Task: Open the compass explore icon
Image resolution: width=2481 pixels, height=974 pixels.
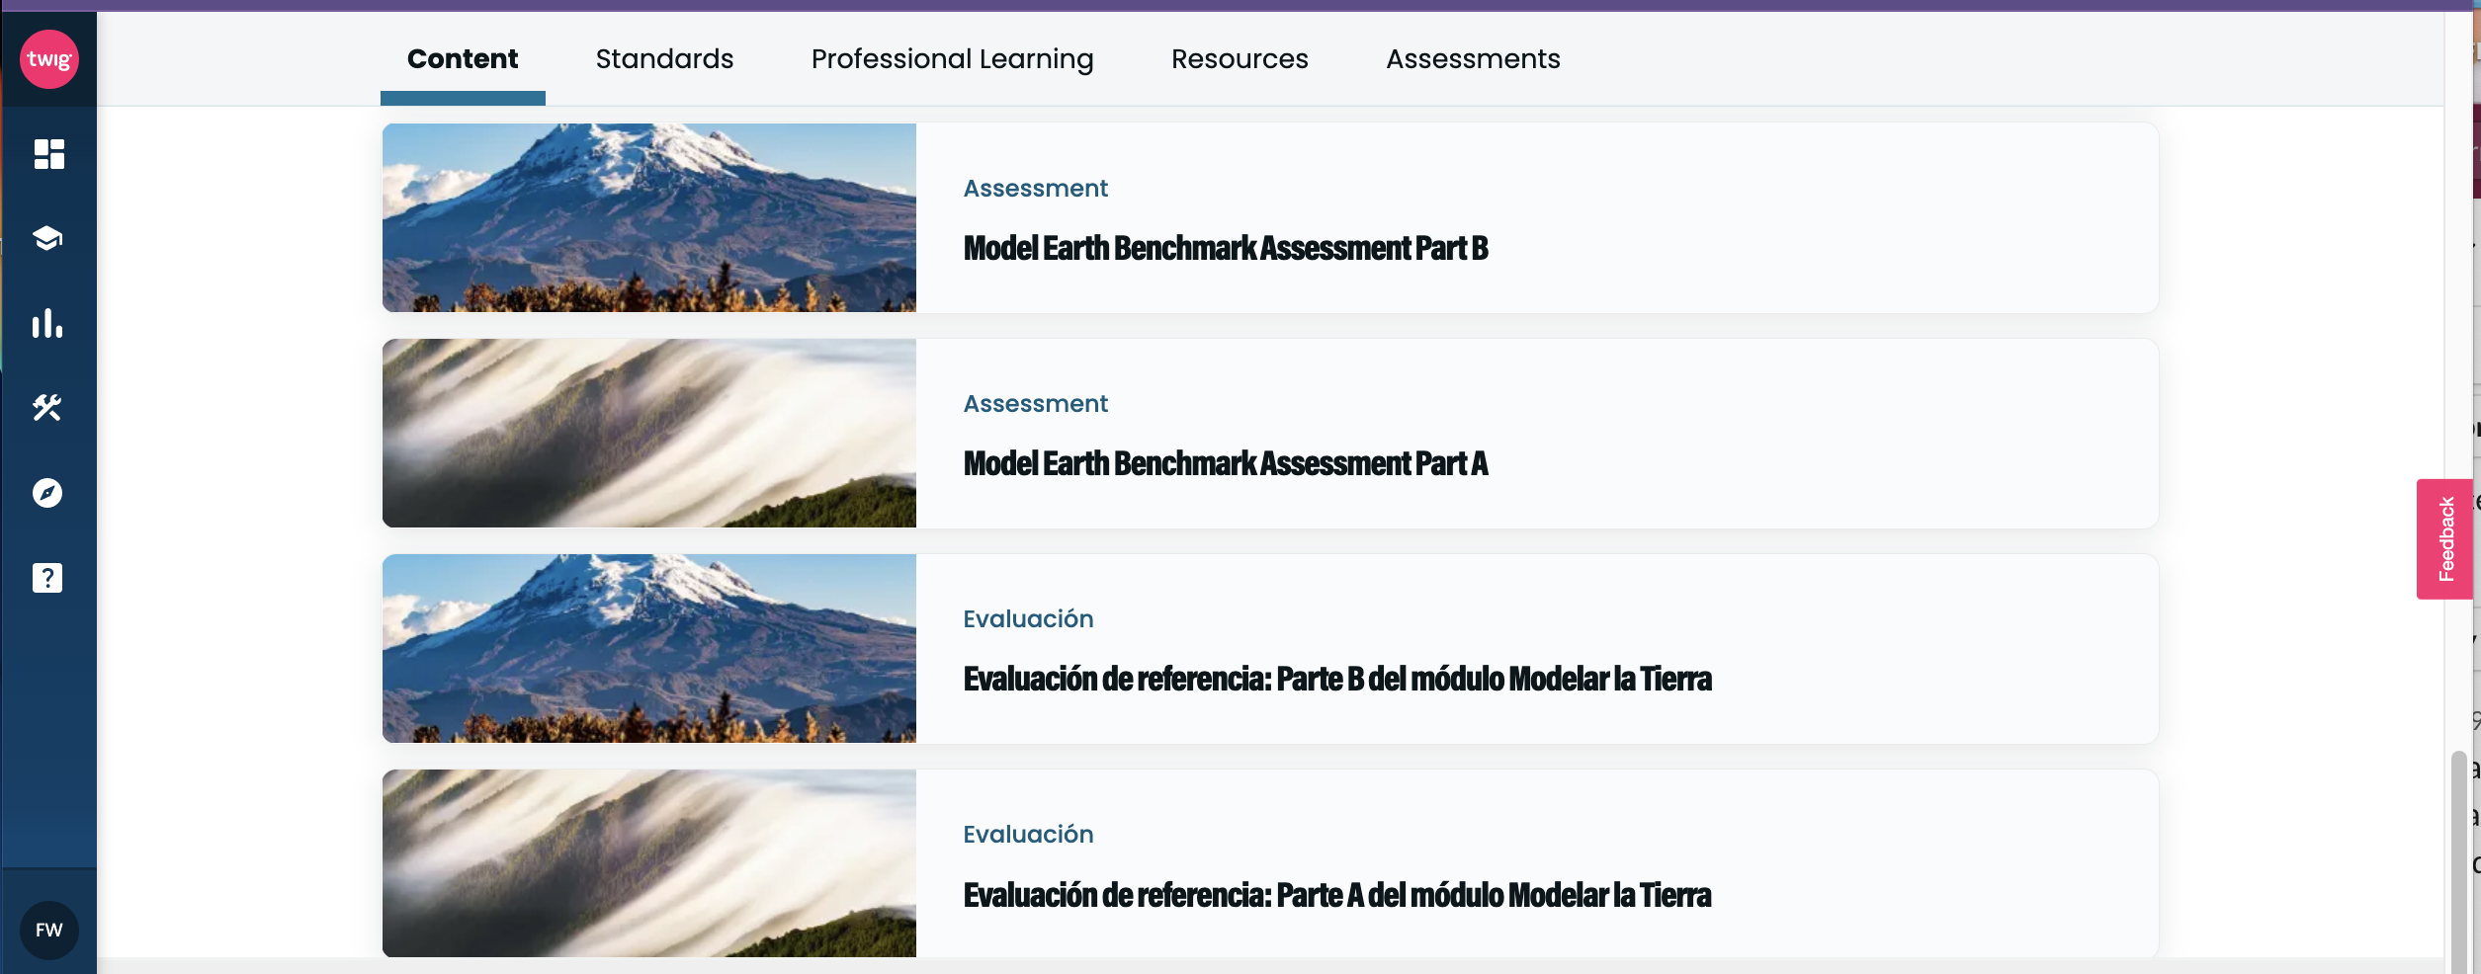Action: [x=47, y=493]
